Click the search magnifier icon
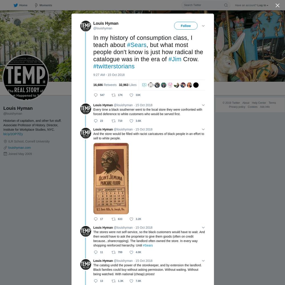The image size is (285, 285). [x=226, y=5]
